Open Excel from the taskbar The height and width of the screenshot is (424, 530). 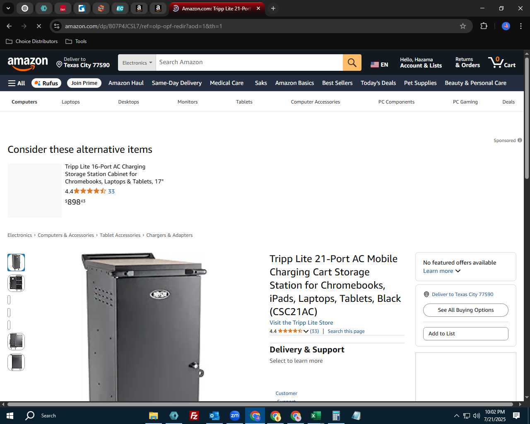(x=316, y=416)
